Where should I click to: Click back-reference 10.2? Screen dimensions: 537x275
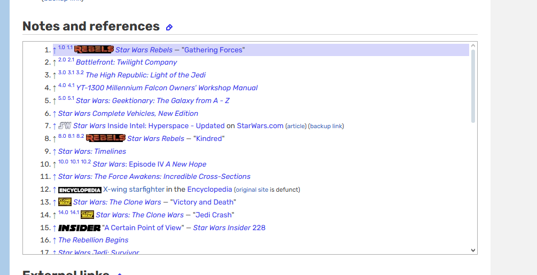(86, 162)
